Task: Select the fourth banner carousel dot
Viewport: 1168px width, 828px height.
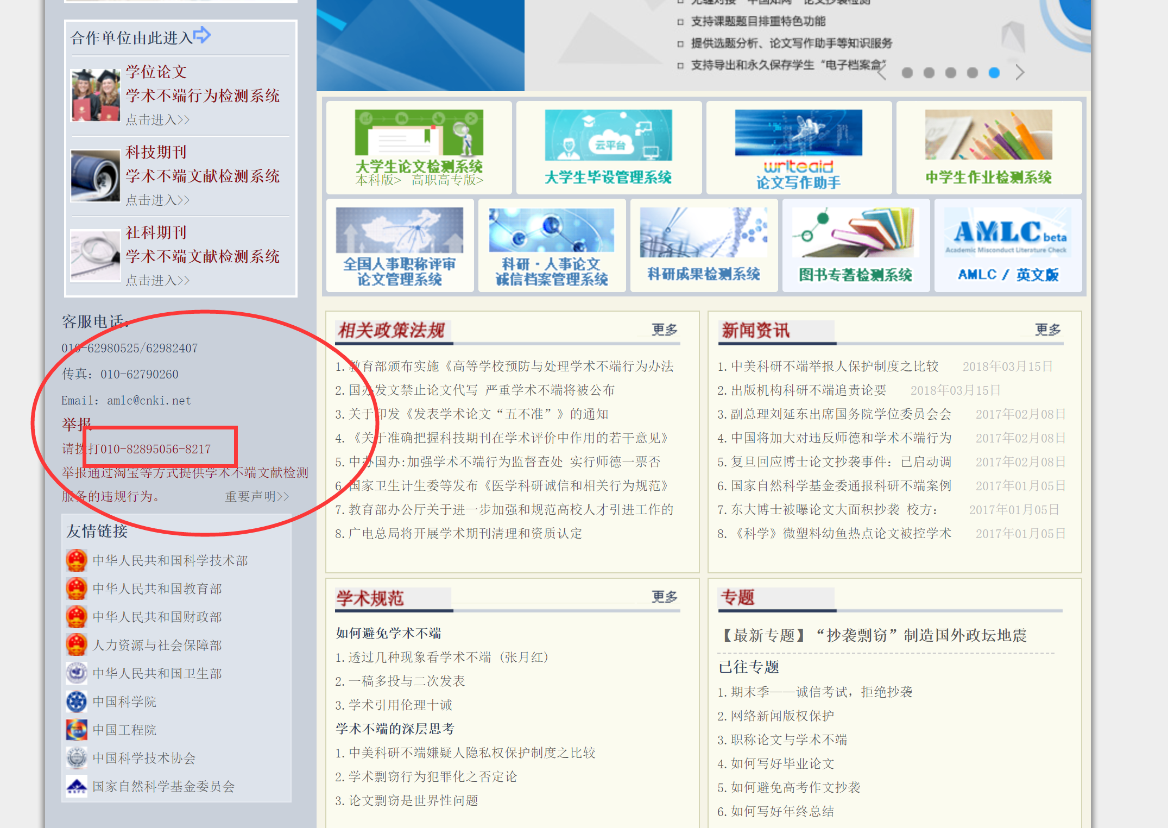Action: (x=972, y=73)
